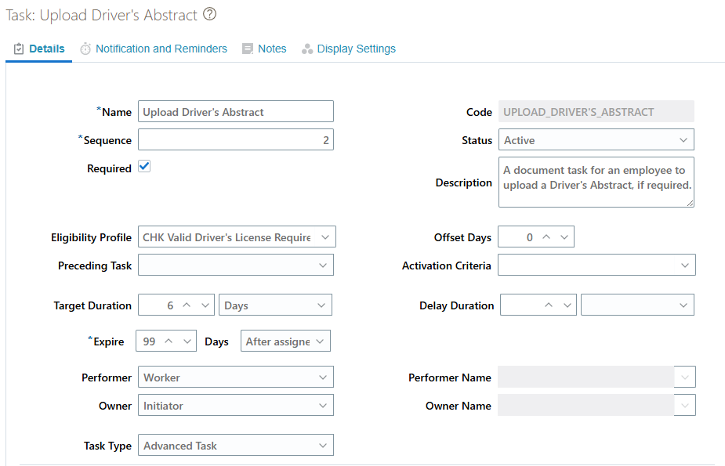Click inside the Description text area

[x=594, y=182]
